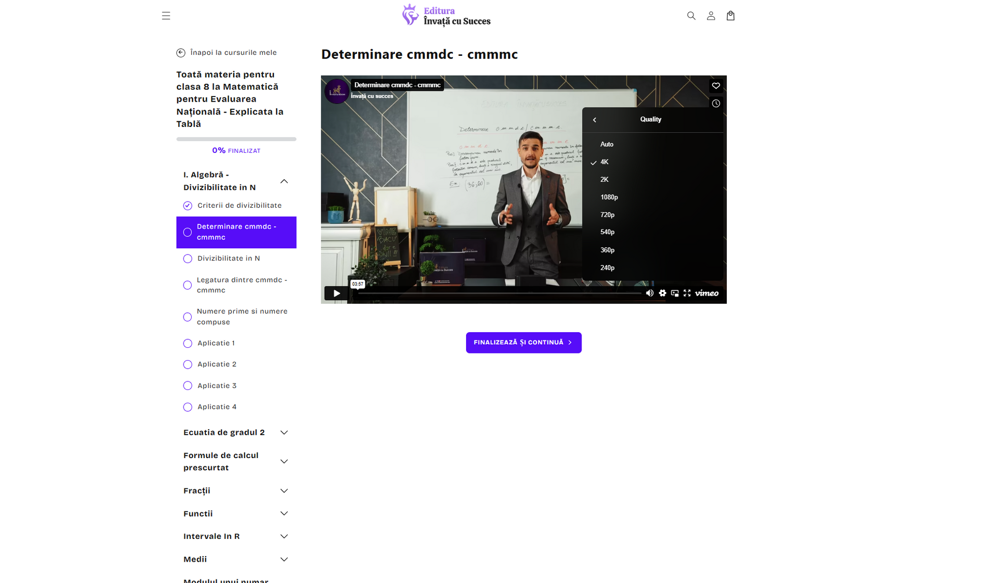Toggle completion circle for Legatura dintre cmmdc - cmmmc
The image size is (989, 583).
point(188,285)
